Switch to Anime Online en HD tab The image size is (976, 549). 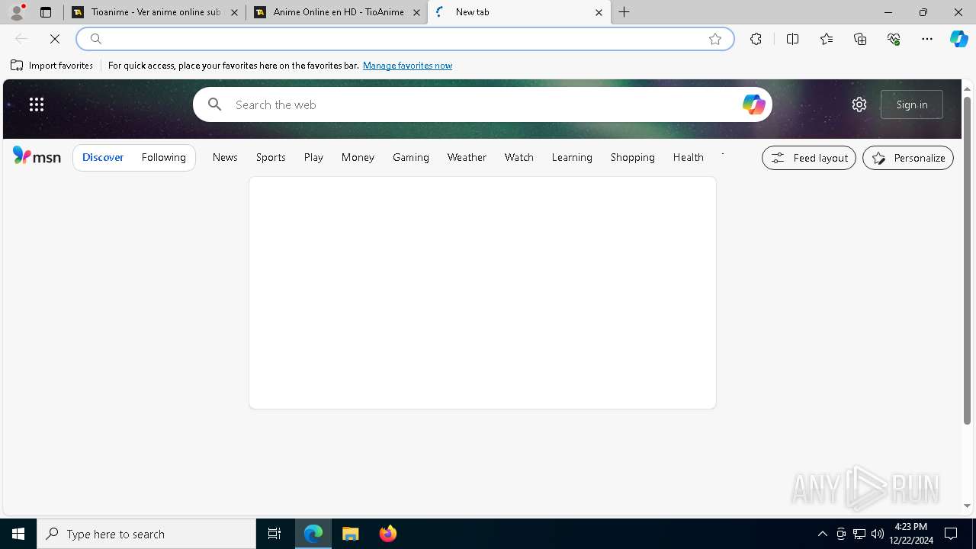[x=337, y=12]
